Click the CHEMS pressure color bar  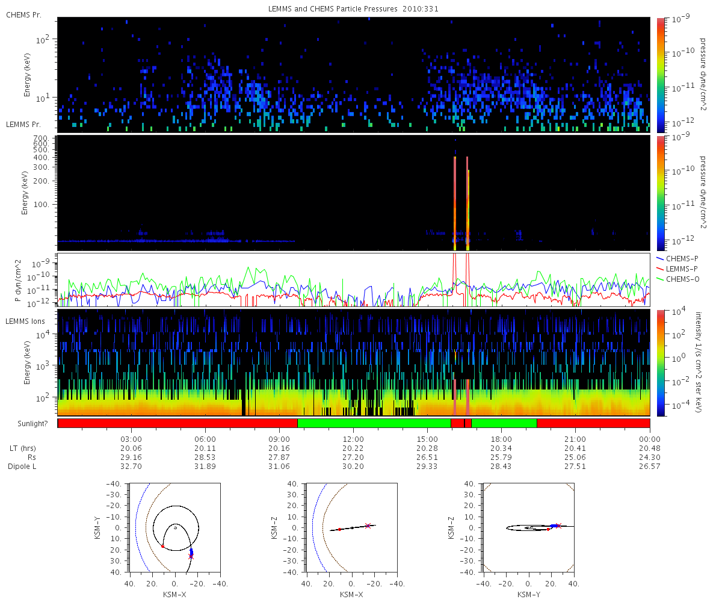tap(660, 75)
